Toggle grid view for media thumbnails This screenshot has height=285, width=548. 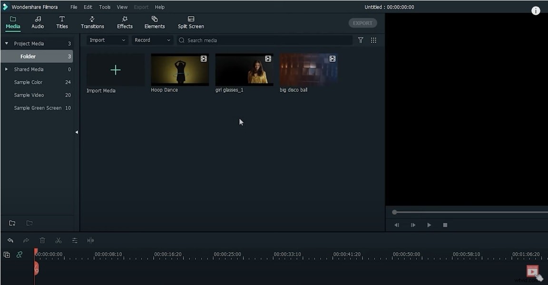pos(374,40)
